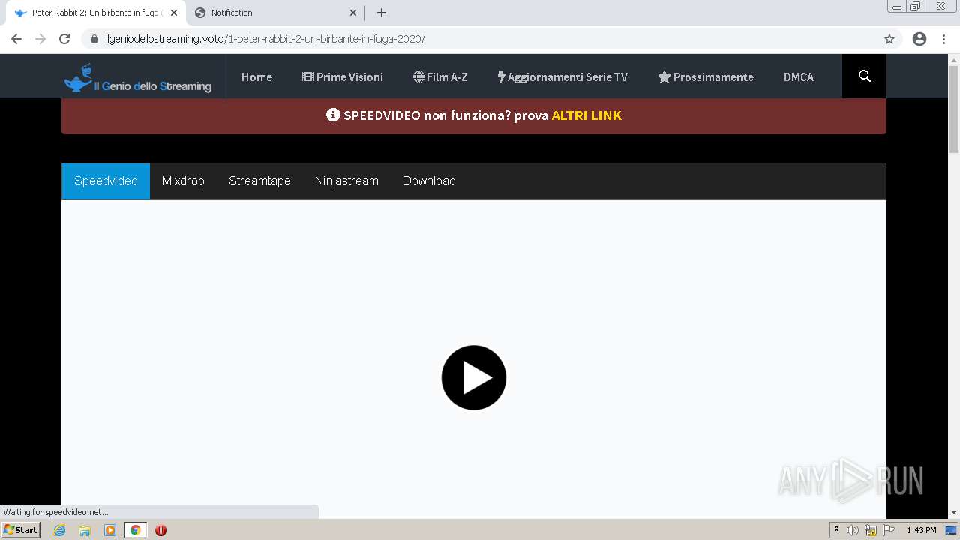This screenshot has width=960, height=540.
Task: Select the Peter Rabbit 2 browser tab
Action: 94,13
